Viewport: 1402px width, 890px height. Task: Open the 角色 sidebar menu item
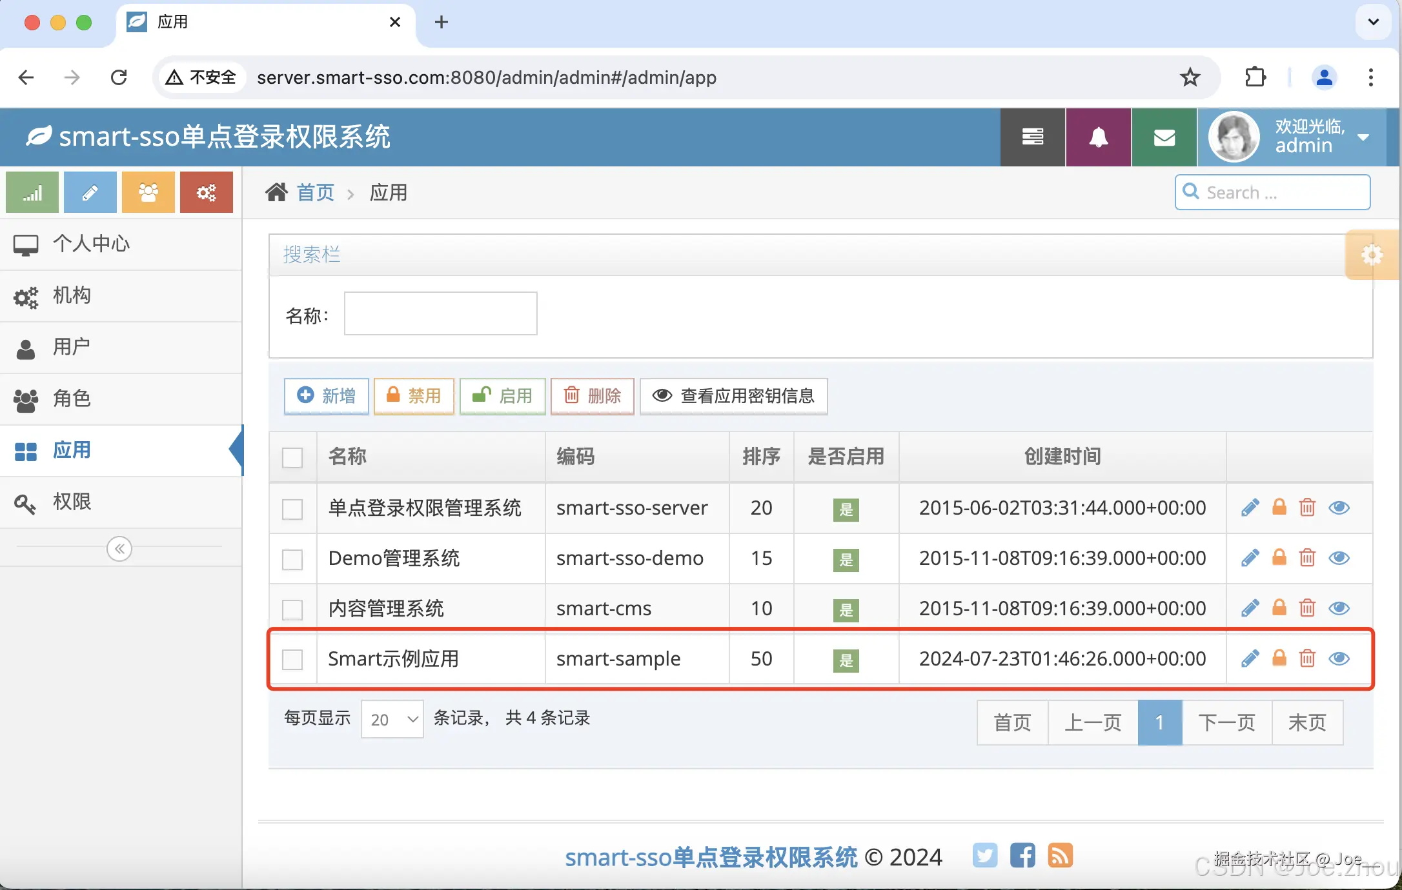[x=71, y=399]
